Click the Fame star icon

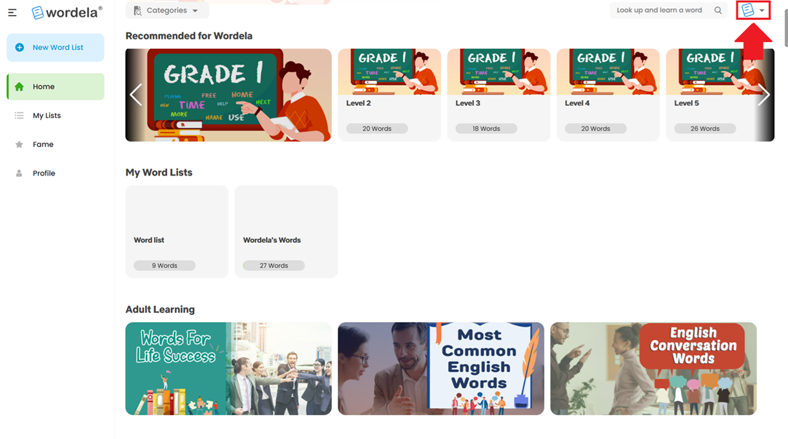tap(19, 145)
